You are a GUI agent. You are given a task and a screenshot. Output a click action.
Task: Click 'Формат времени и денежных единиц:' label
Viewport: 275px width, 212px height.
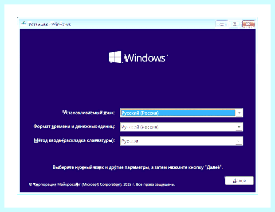(74, 127)
